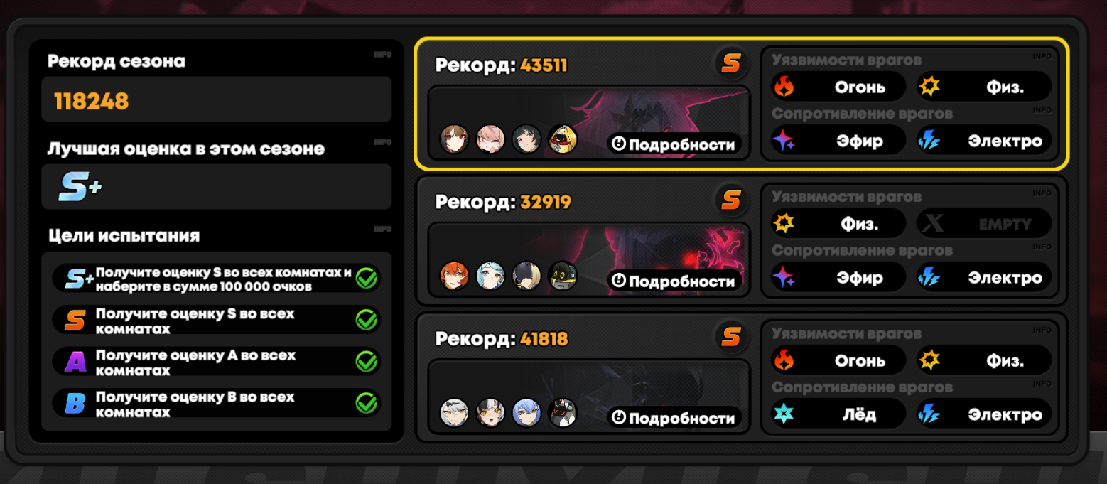Click the S+ best rating icon
This screenshot has width=1107, height=484.
pyautogui.click(x=80, y=188)
